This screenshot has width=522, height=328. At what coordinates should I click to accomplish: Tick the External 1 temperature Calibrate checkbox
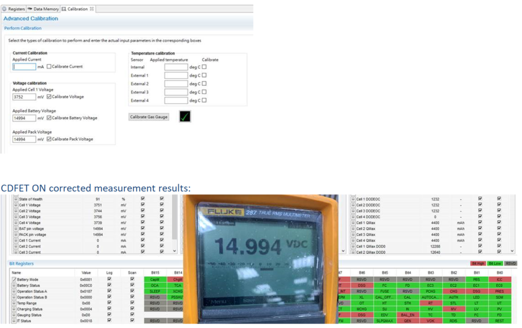click(204, 76)
